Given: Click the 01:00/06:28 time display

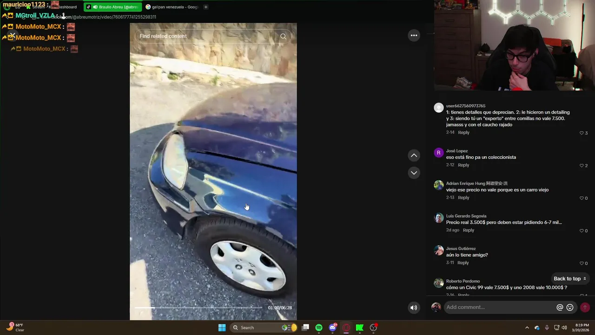Looking at the screenshot, I should pos(280,308).
